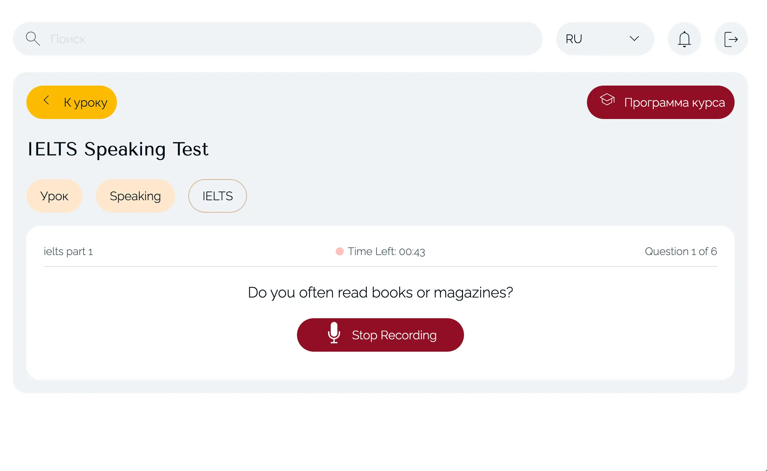Click the chevron next to RU language selector
This screenshot has width=767, height=471.
(x=634, y=38)
